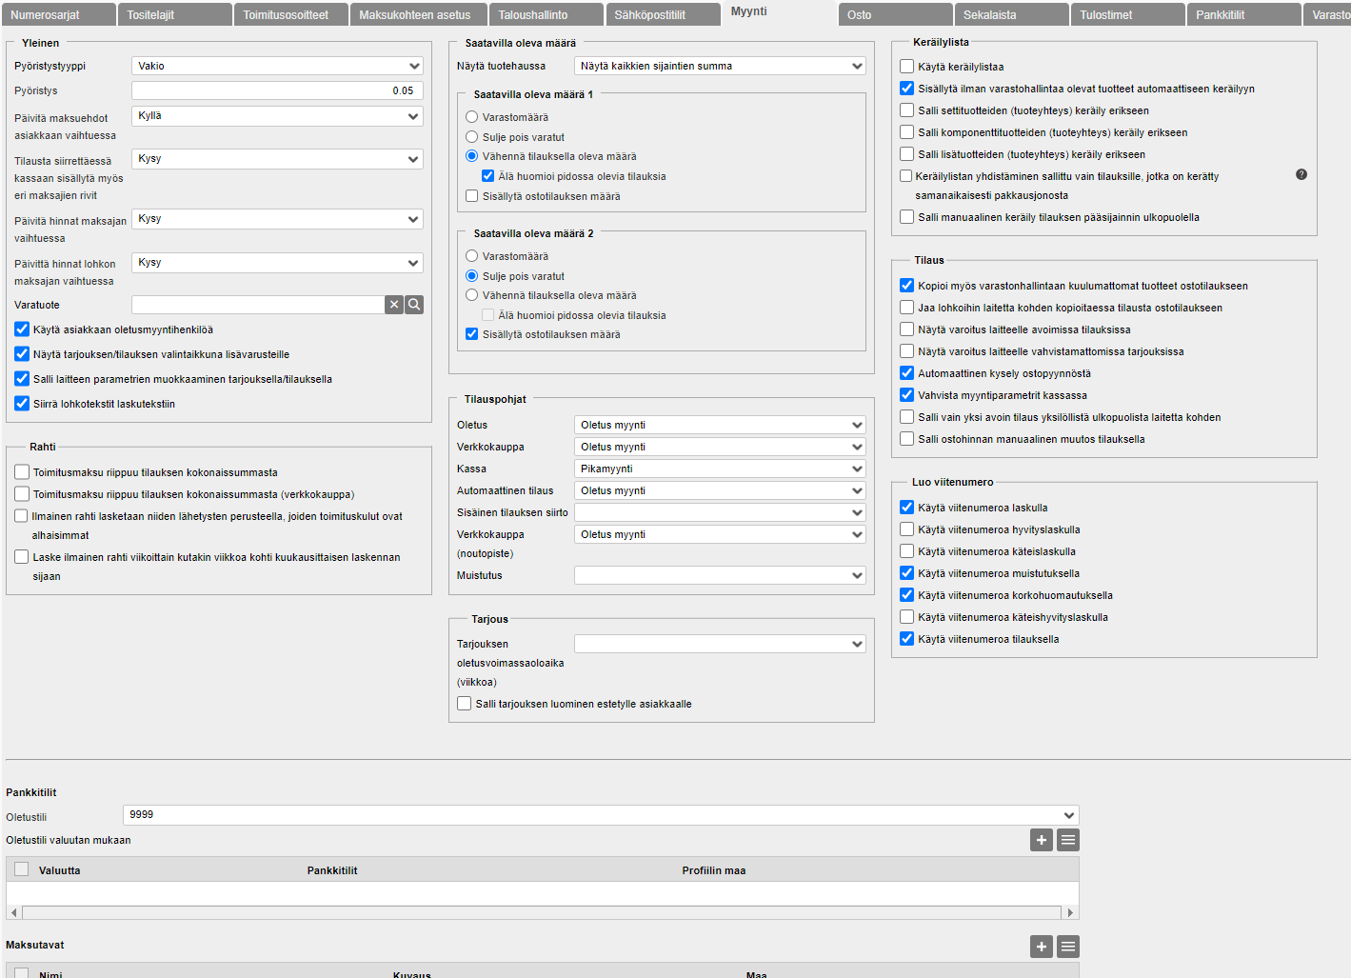Open Sisäinen tilauksen siirto dropdown
Image resolution: width=1351 pixels, height=978 pixels.
coord(720,512)
